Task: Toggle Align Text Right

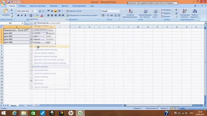Action: click(56, 15)
